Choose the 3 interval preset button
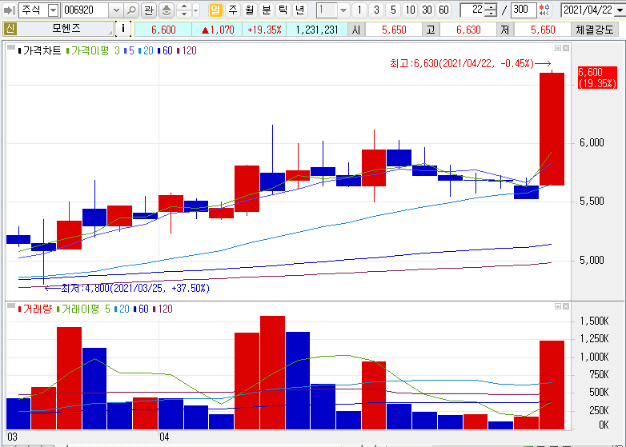The width and height of the screenshot is (626, 447). pos(376,10)
